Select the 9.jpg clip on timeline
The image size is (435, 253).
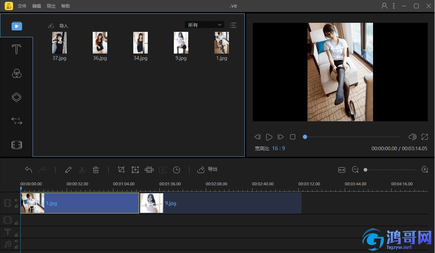(221, 203)
